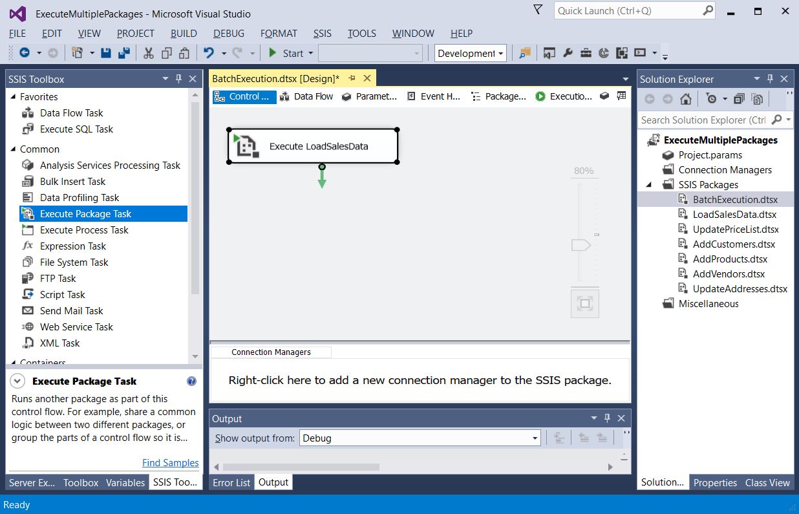The height and width of the screenshot is (514, 799).
Task: Collapse the Execute Package Task description chevron
Action: [x=18, y=381]
